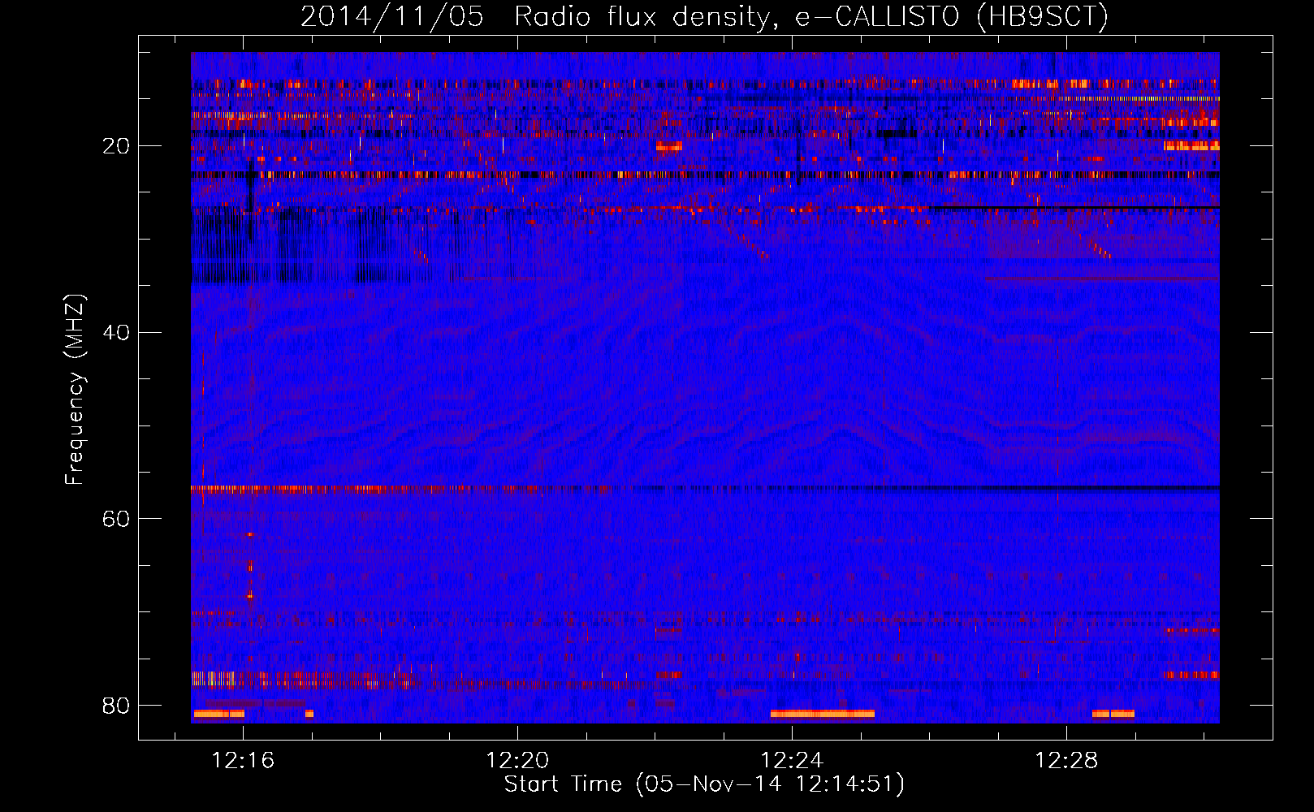Click the 80 frequency tick label
The width and height of the screenshot is (1314, 812).
point(116,705)
